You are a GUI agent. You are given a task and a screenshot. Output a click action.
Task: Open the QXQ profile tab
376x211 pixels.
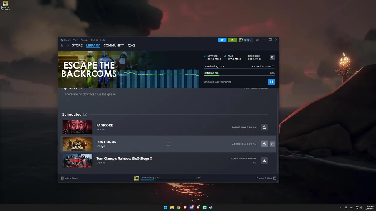[x=131, y=45]
